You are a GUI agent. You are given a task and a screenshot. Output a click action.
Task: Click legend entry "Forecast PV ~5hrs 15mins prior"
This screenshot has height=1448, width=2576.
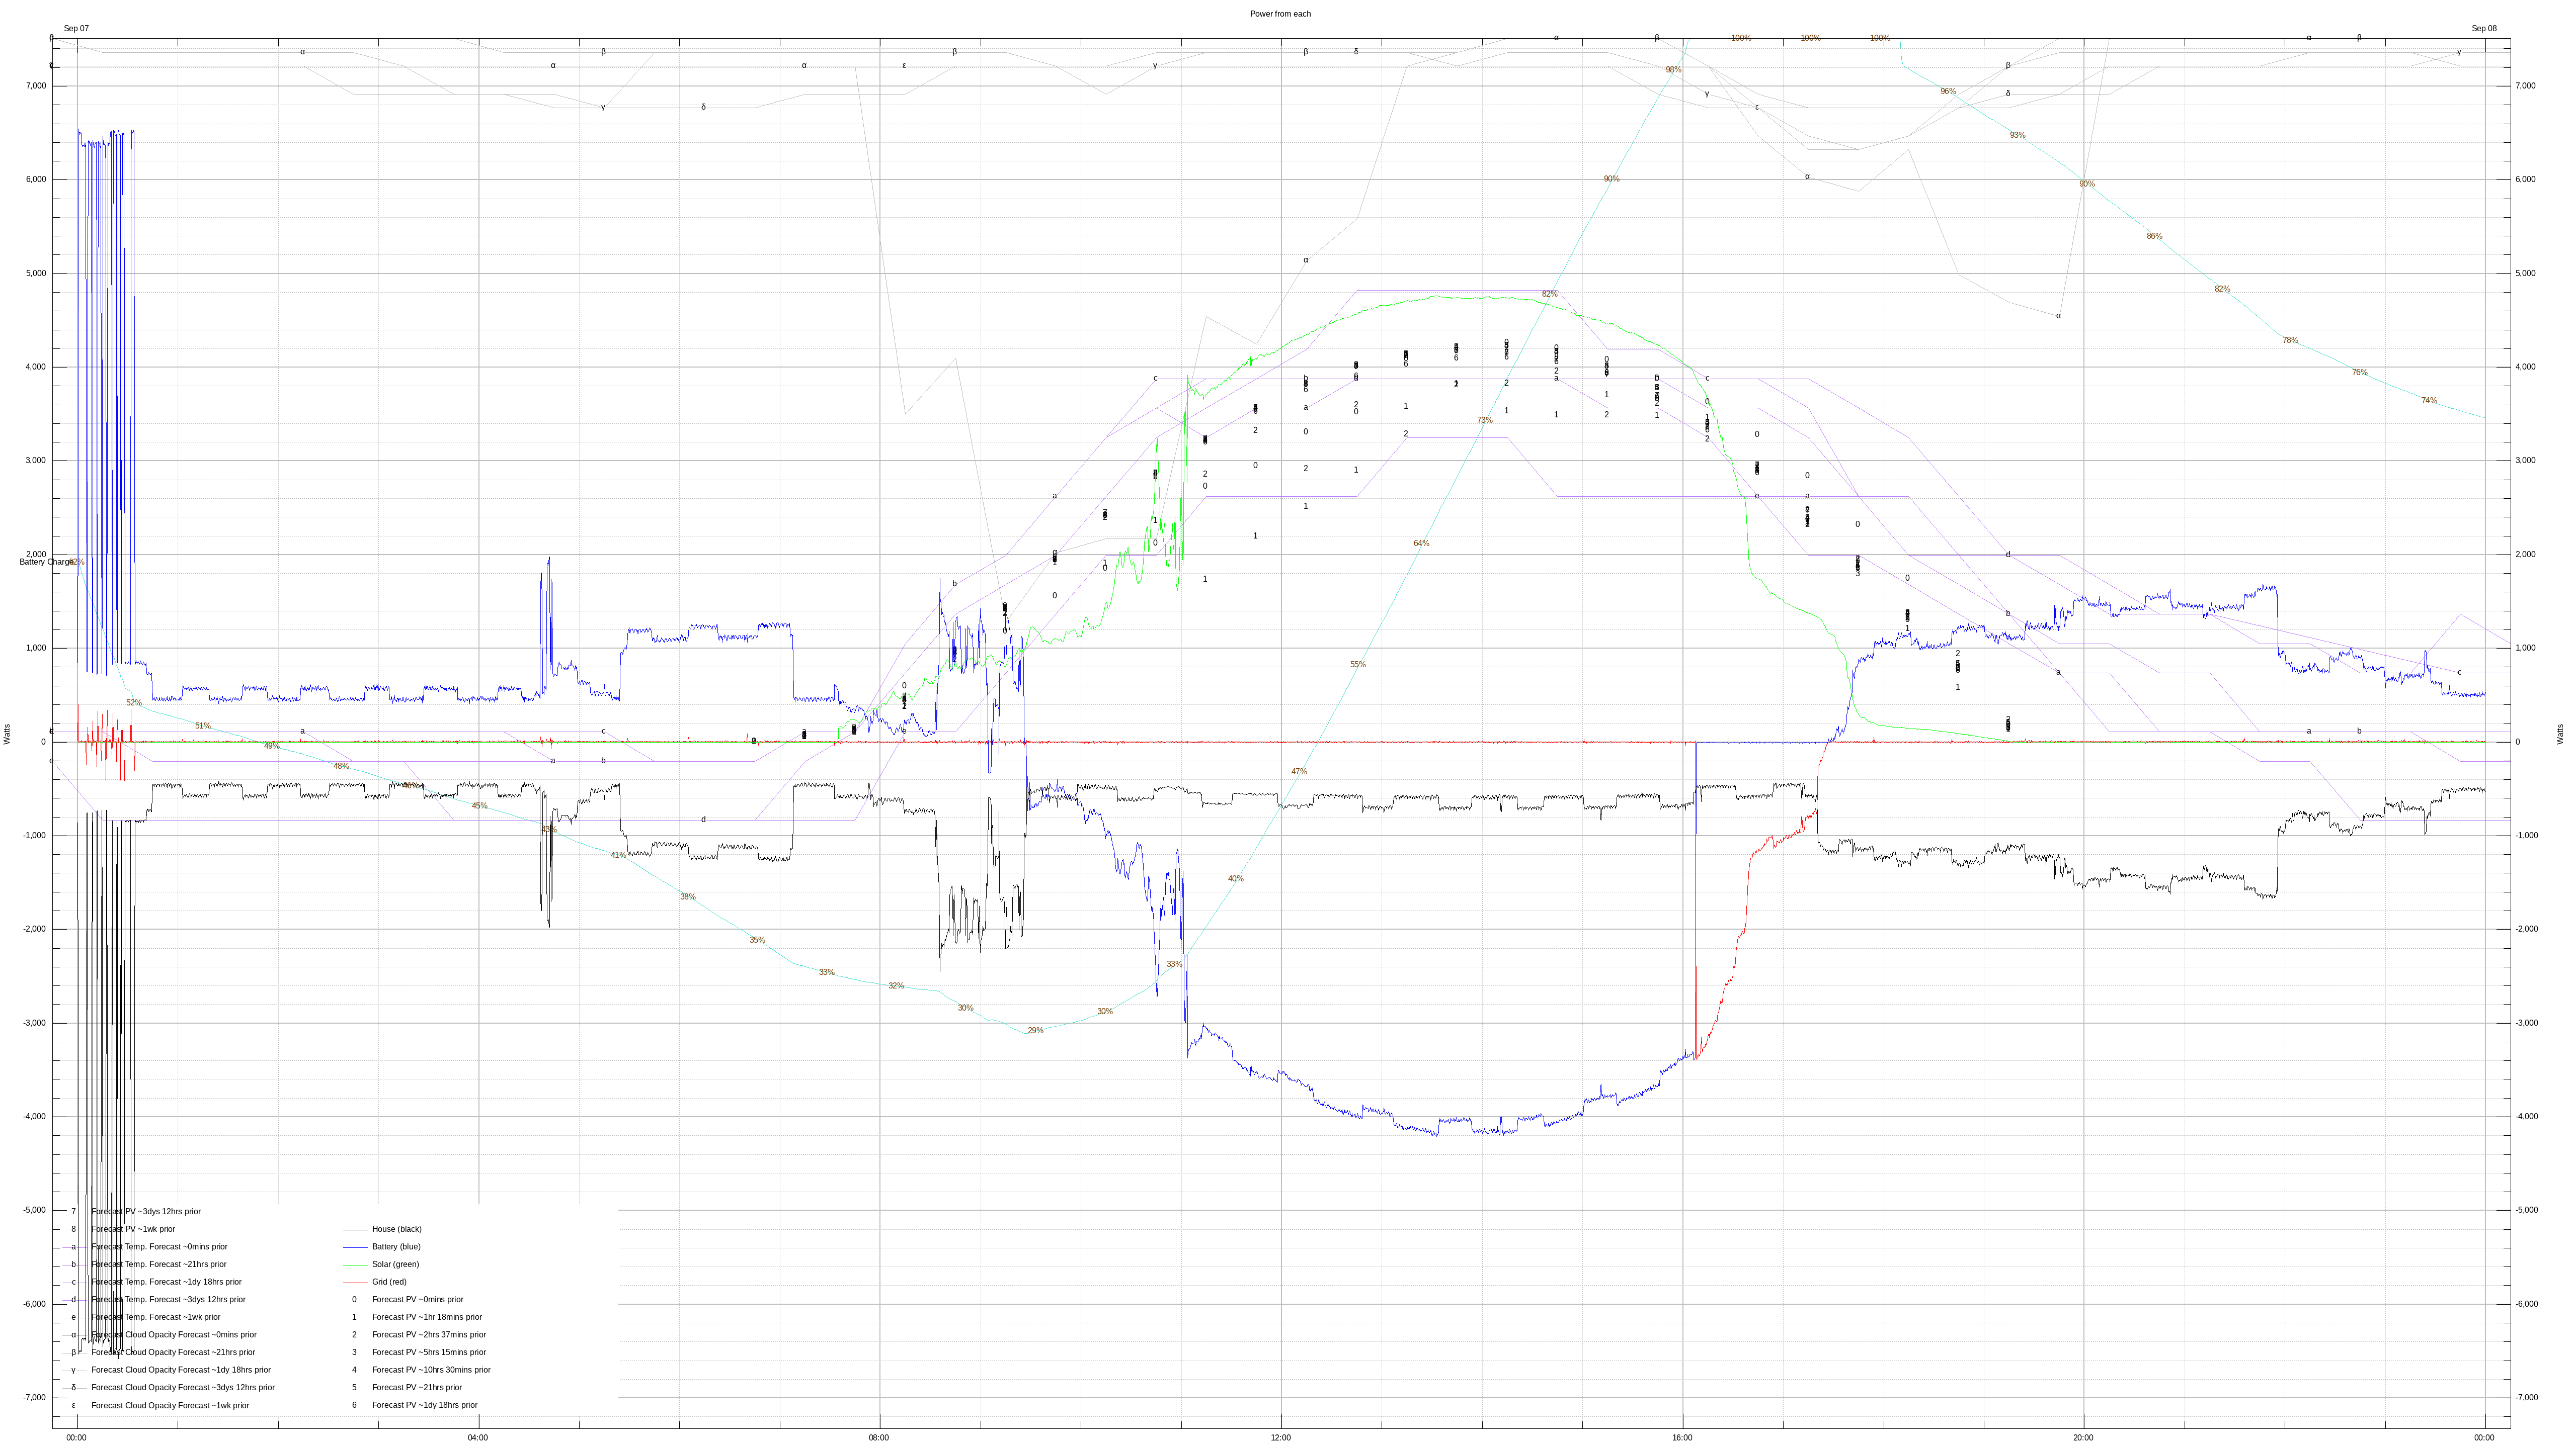428,1352
